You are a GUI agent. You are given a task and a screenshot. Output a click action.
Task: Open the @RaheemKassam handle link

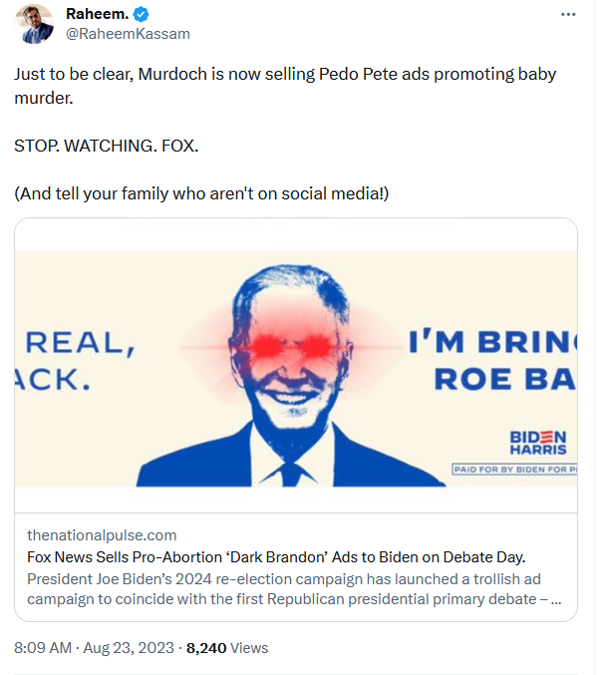128,34
